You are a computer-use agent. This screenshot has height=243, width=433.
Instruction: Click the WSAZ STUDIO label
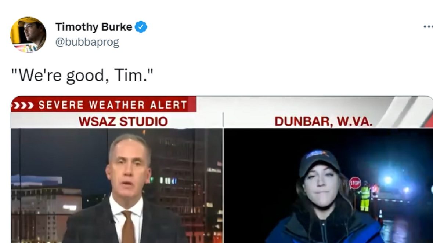123,122
